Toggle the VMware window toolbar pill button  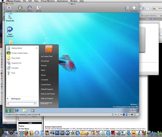(x=137, y=4)
